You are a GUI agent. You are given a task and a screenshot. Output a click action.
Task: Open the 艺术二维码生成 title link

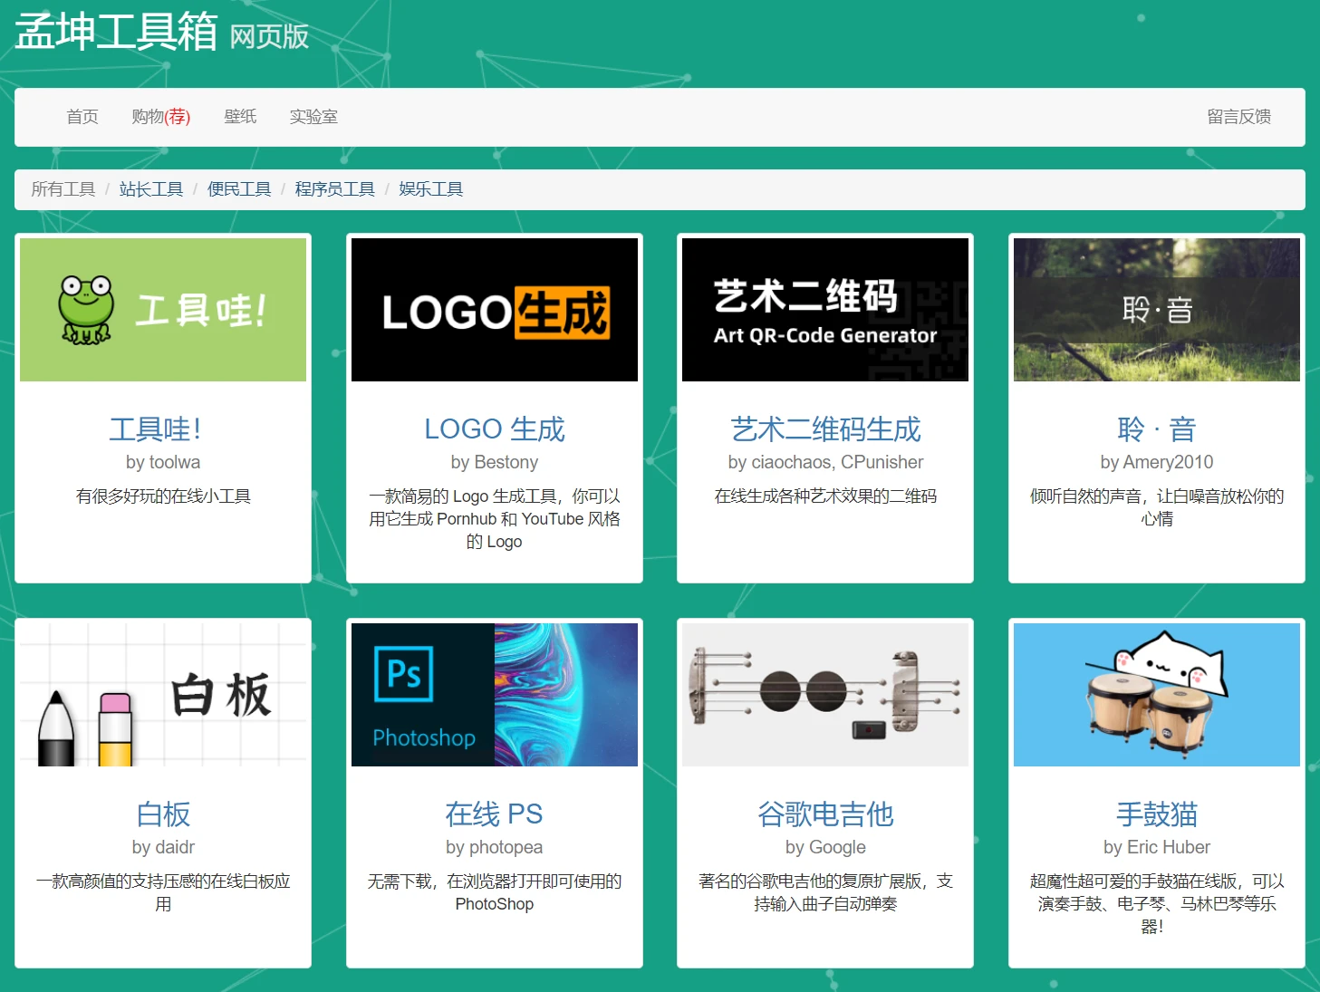pyautogui.click(x=824, y=429)
